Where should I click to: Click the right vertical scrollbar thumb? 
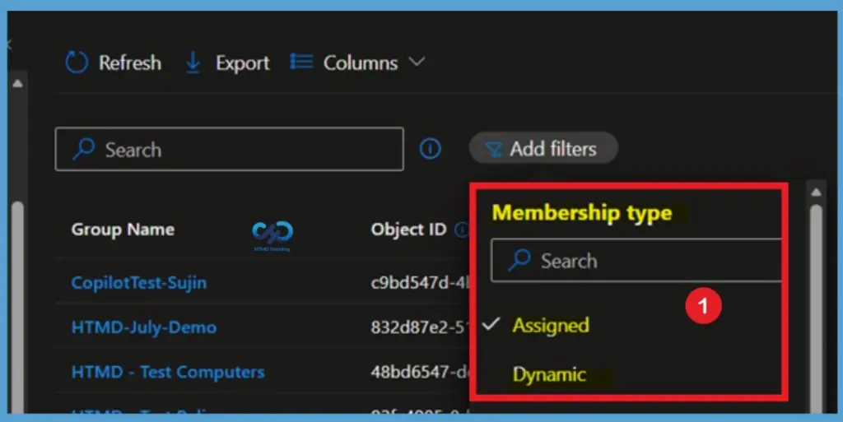[816, 308]
